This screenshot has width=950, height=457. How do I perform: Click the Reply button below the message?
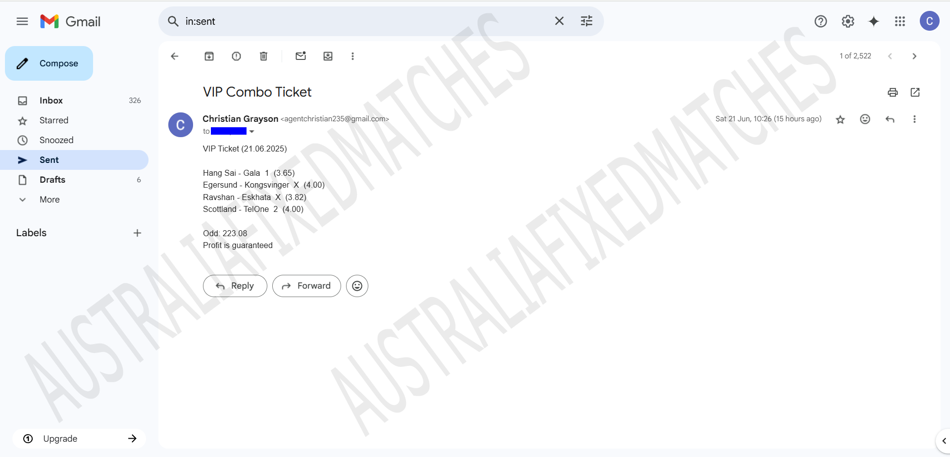235,286
